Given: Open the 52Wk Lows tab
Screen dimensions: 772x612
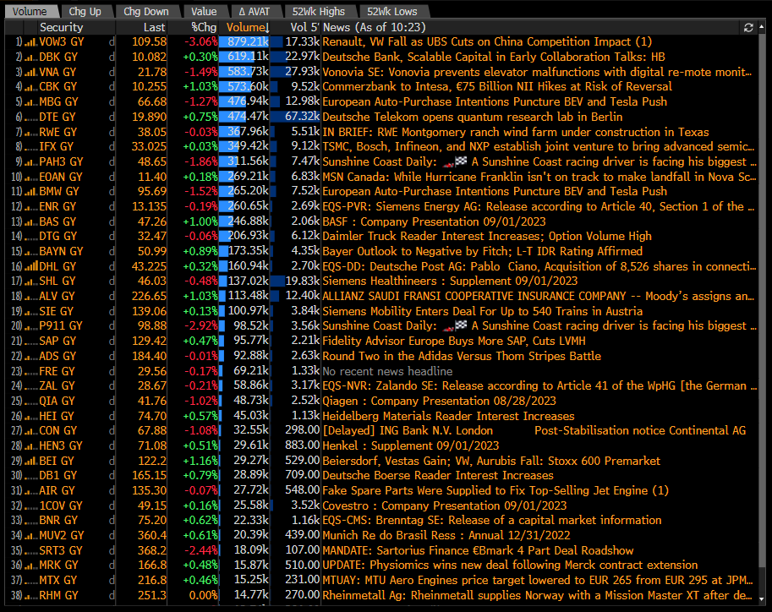Looking at the screenshot, I should click(x=391, y=11).
